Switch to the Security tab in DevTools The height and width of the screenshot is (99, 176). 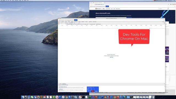click(x=86, y=22)
